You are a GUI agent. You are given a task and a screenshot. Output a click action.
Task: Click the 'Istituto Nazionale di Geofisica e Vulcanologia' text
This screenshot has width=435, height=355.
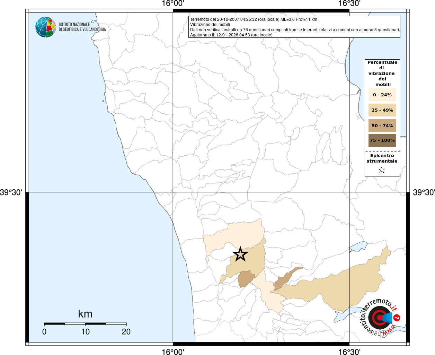[x=82, y=27]
